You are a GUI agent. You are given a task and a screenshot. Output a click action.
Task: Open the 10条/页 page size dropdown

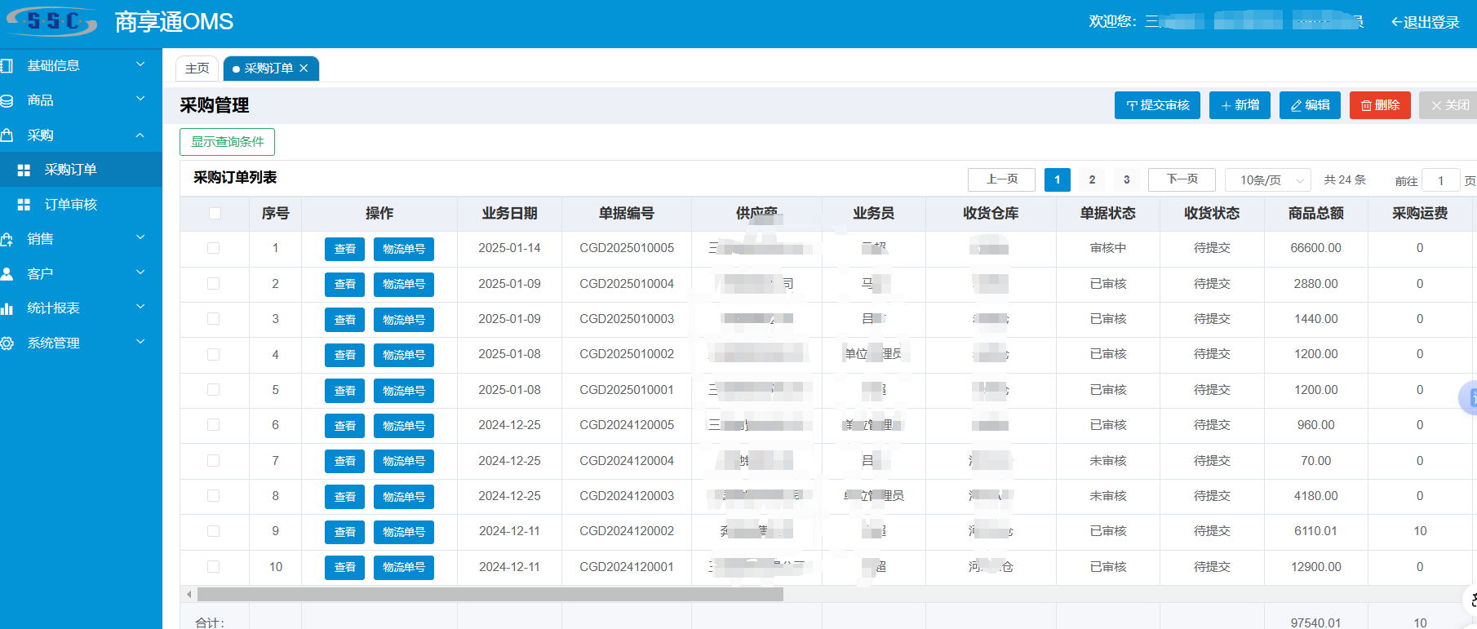(1268, 180)
